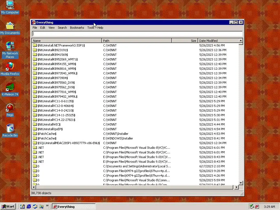280x210 pixels.
Task: Open My Documents desktop icon
Action: tap(10, 28)
